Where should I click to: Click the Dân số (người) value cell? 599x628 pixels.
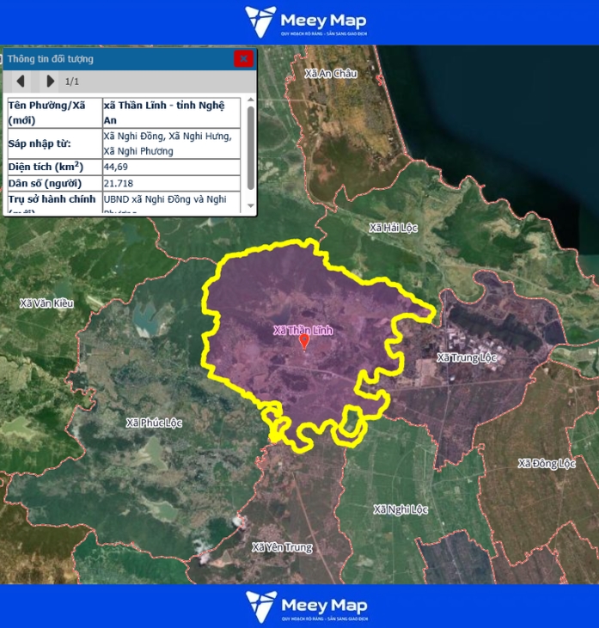(171, 184)
